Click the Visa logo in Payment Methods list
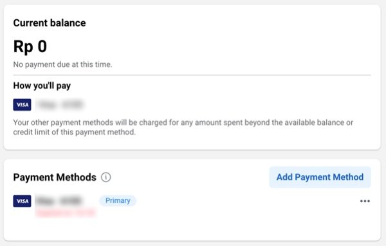 pyautogui.click(x=22, y=201)
